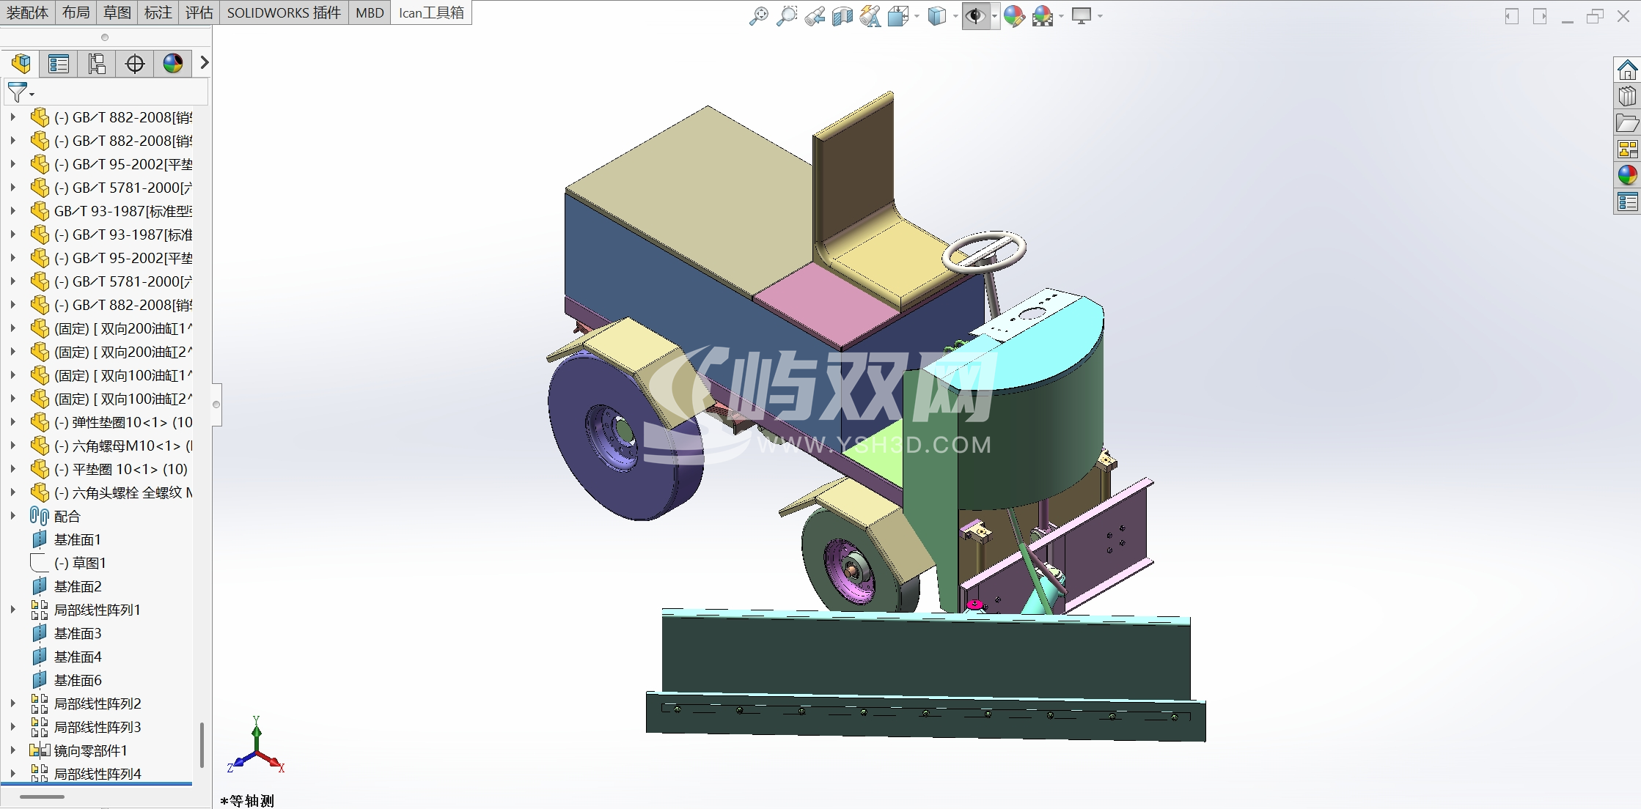Select the Zoom to Area tool
This screenshot has height=809, width=1641.
(x=786, y=16)
